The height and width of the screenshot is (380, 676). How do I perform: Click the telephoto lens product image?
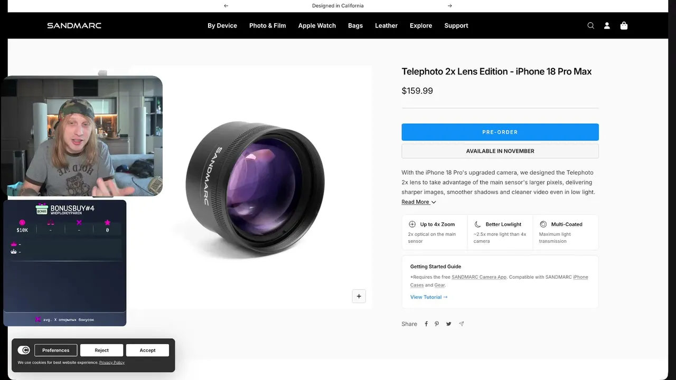pos(255,189)
